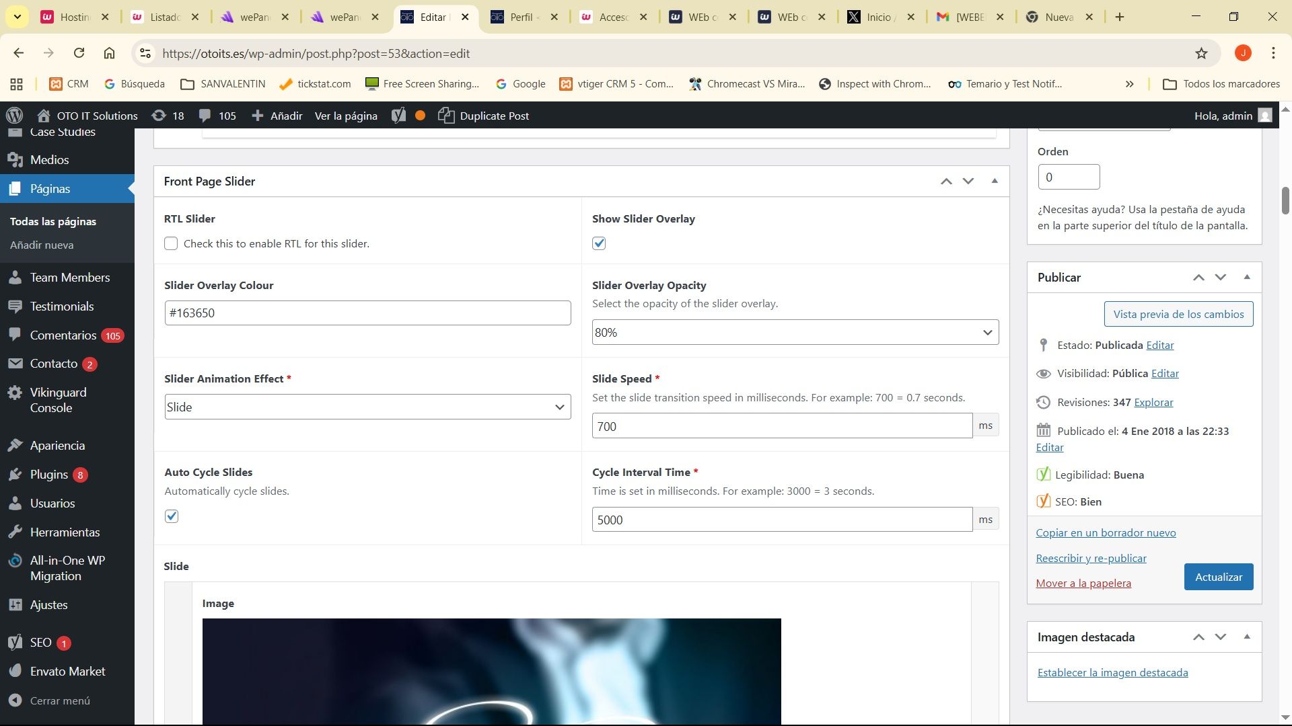The width and height of the screenshot is (1292, 726).
Task: Click the WordPress logo in admin bar
Action: point(15,116)
